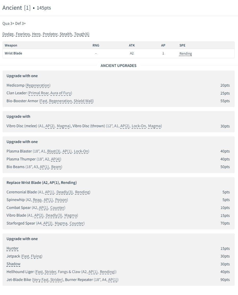The width and height of the screenshot is (238, 295).
Task: Open the Reap rule on Spinewhip
Action: tap(37, 200)
